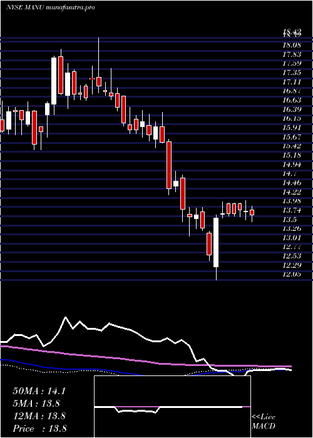Select the 14.7 price axis label
This screenshot has height=438, width=313.
tap(289, 174)
